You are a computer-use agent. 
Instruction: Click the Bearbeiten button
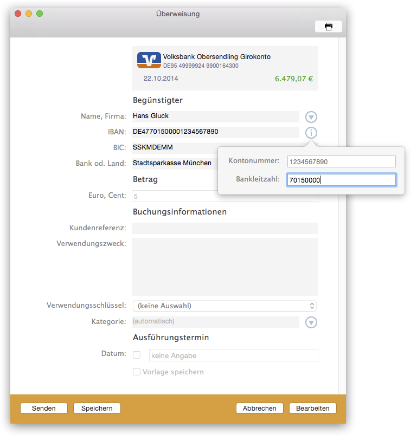pyautogui.click(x=312, y=408)
